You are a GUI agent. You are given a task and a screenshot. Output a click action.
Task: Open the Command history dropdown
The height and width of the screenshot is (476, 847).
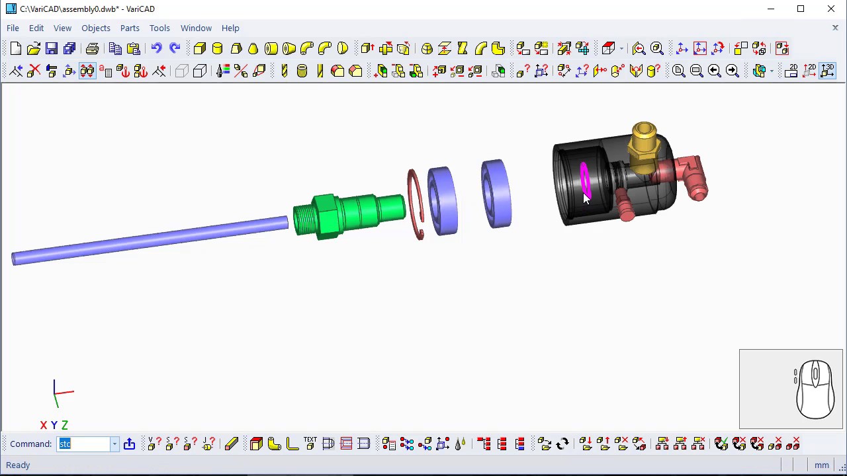[114, 444]
